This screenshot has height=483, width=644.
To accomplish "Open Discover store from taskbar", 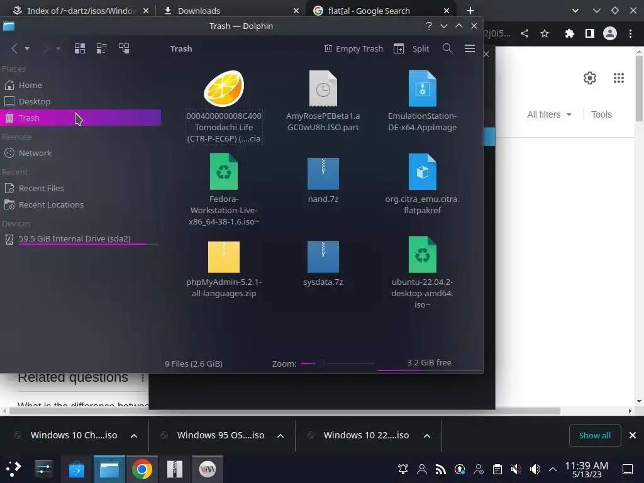I will (x=76, y=469).
